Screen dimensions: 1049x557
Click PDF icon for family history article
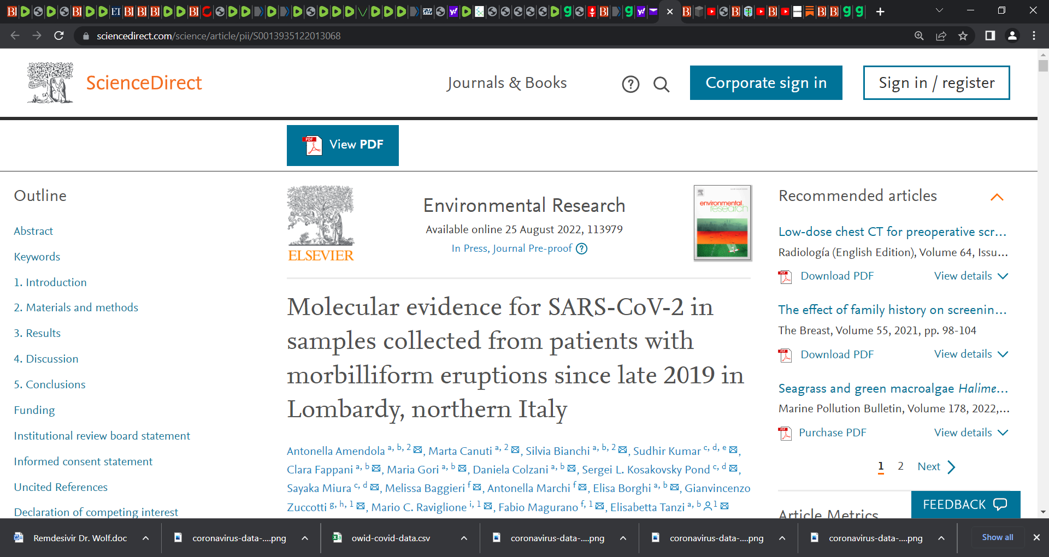click(785, 355)
